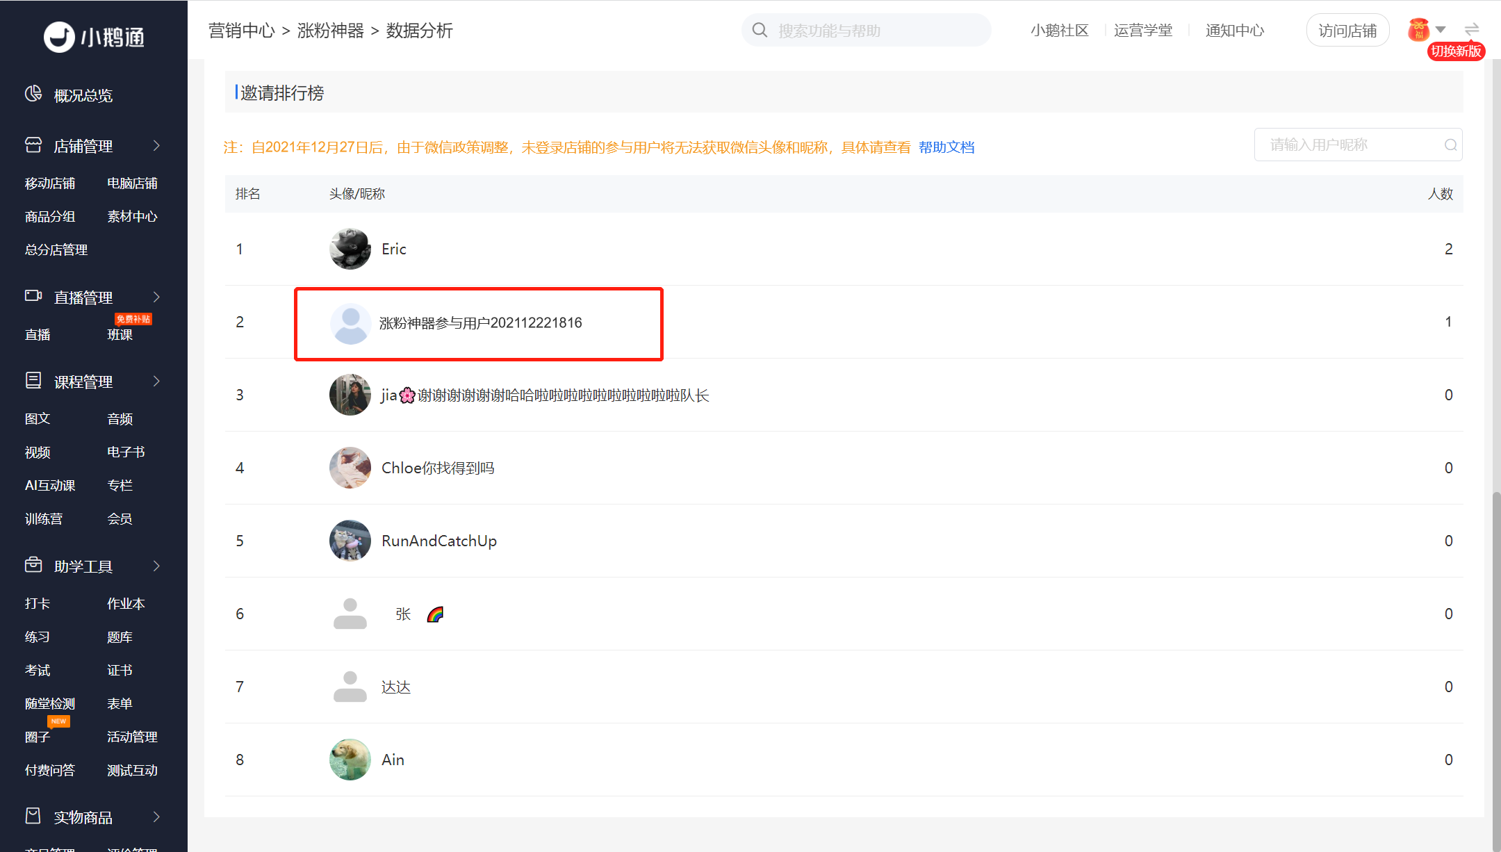Click the 店铺管理 shop icon
The width and height of the screenshot is (1501, 852).
coord(33,145)
